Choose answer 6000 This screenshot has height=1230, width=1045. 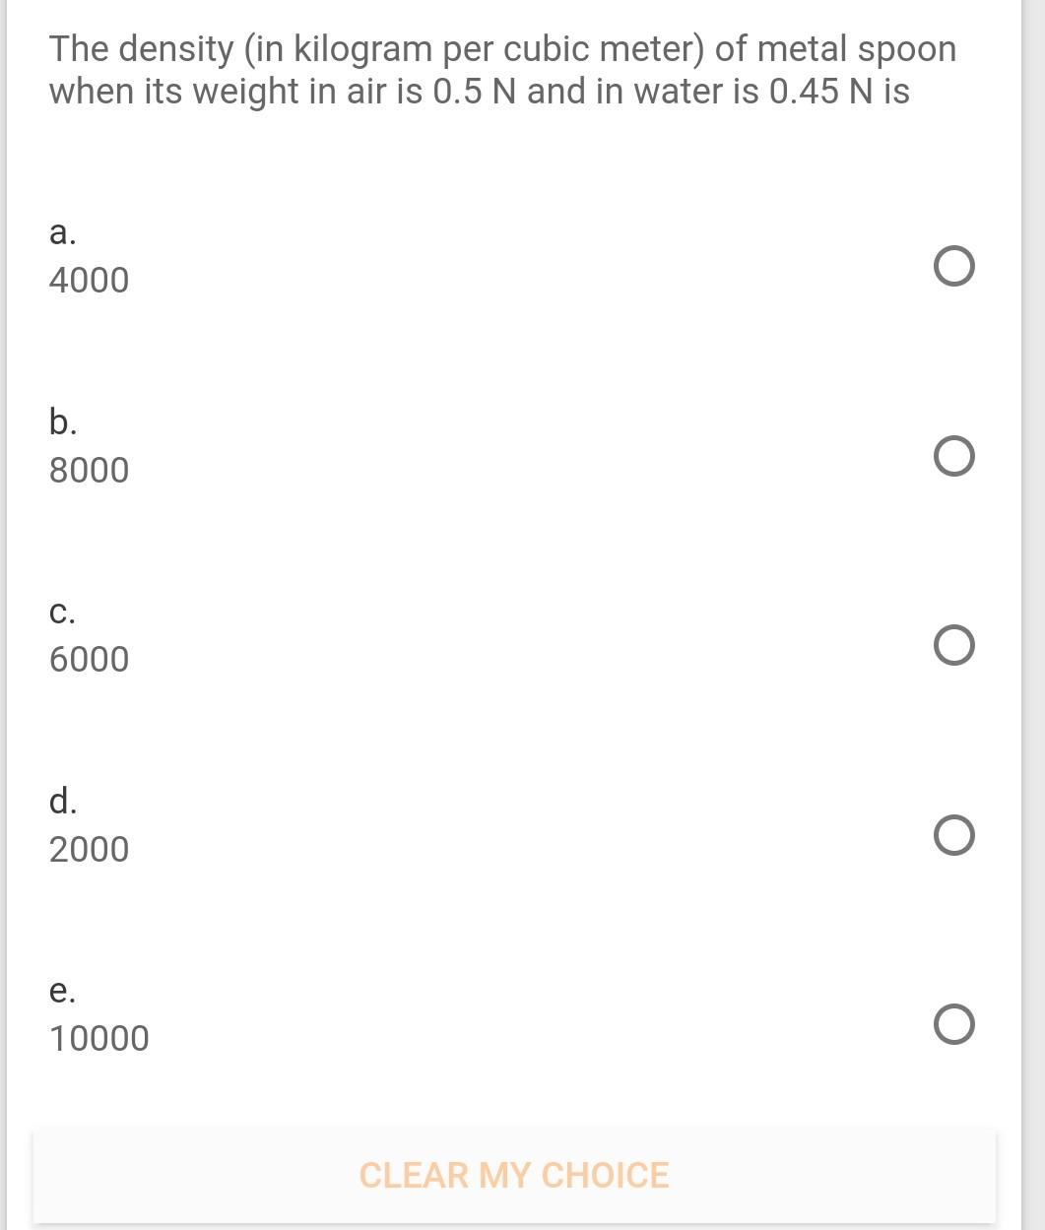point(89,659)
